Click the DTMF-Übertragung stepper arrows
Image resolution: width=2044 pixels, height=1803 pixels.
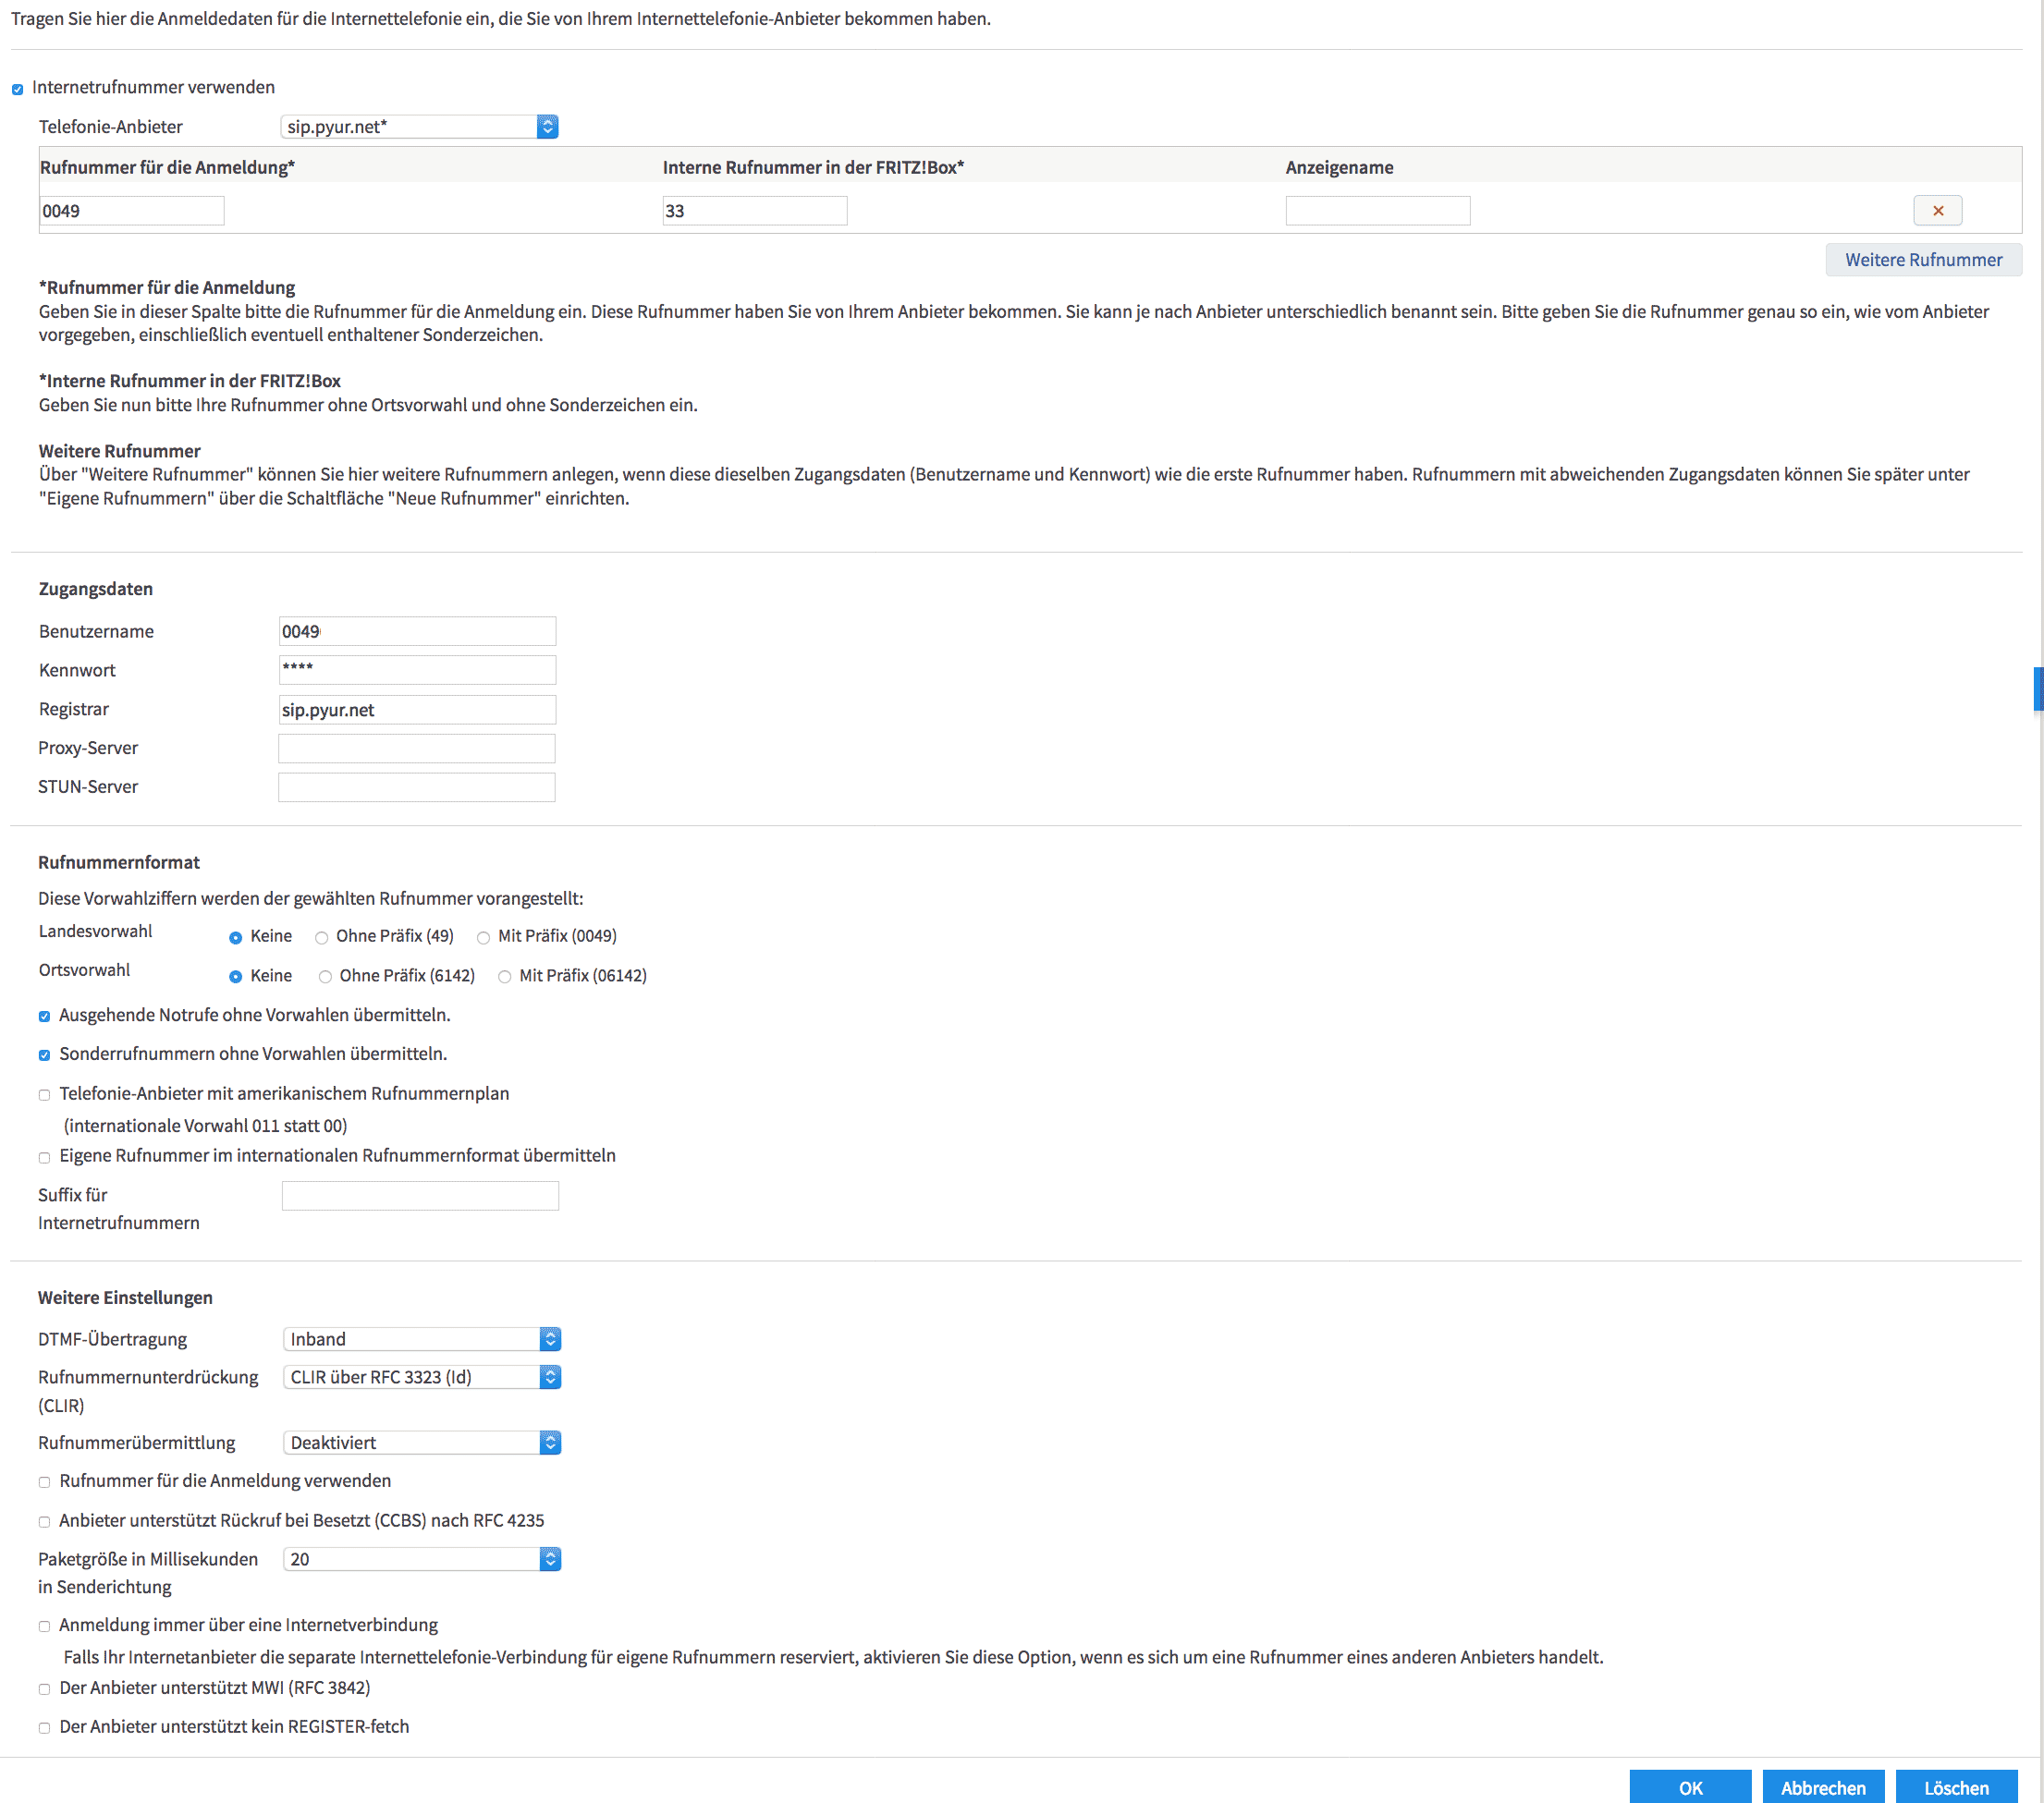549,1338
